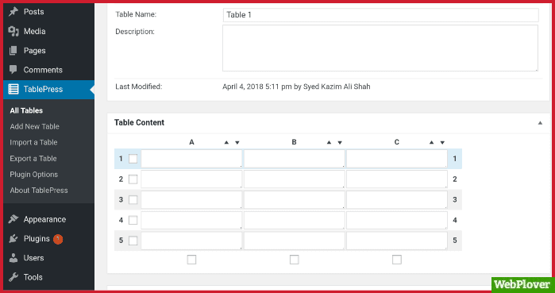Sort column C ascending arrow

pyautogui.click(x=431, y=142)
